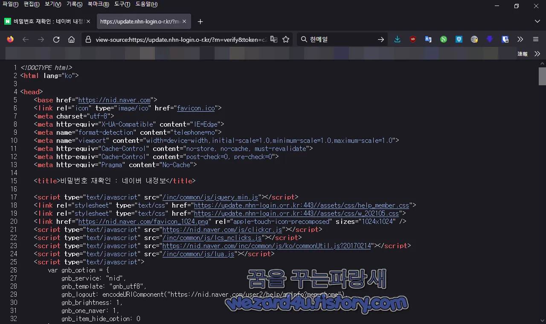Reload the current page

[56, 39]
